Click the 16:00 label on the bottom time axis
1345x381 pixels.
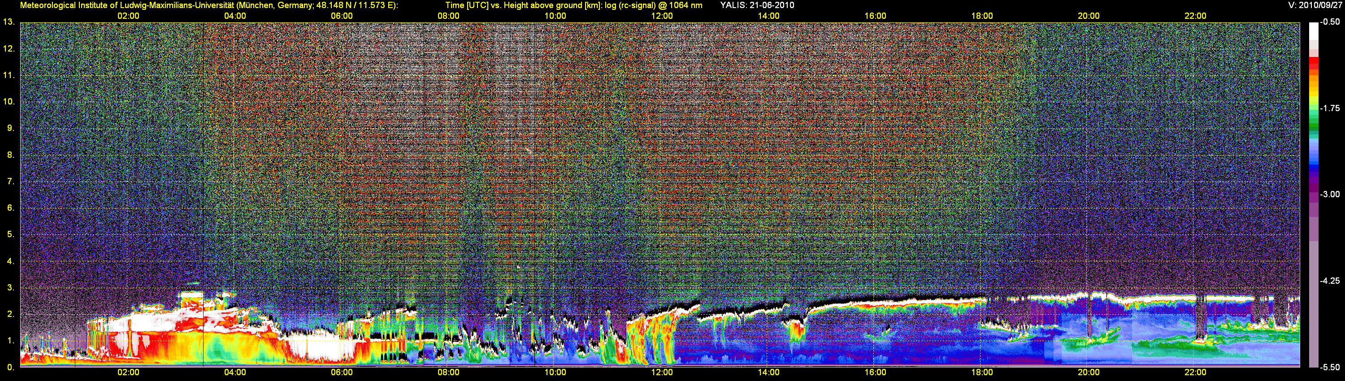point(875,372)
